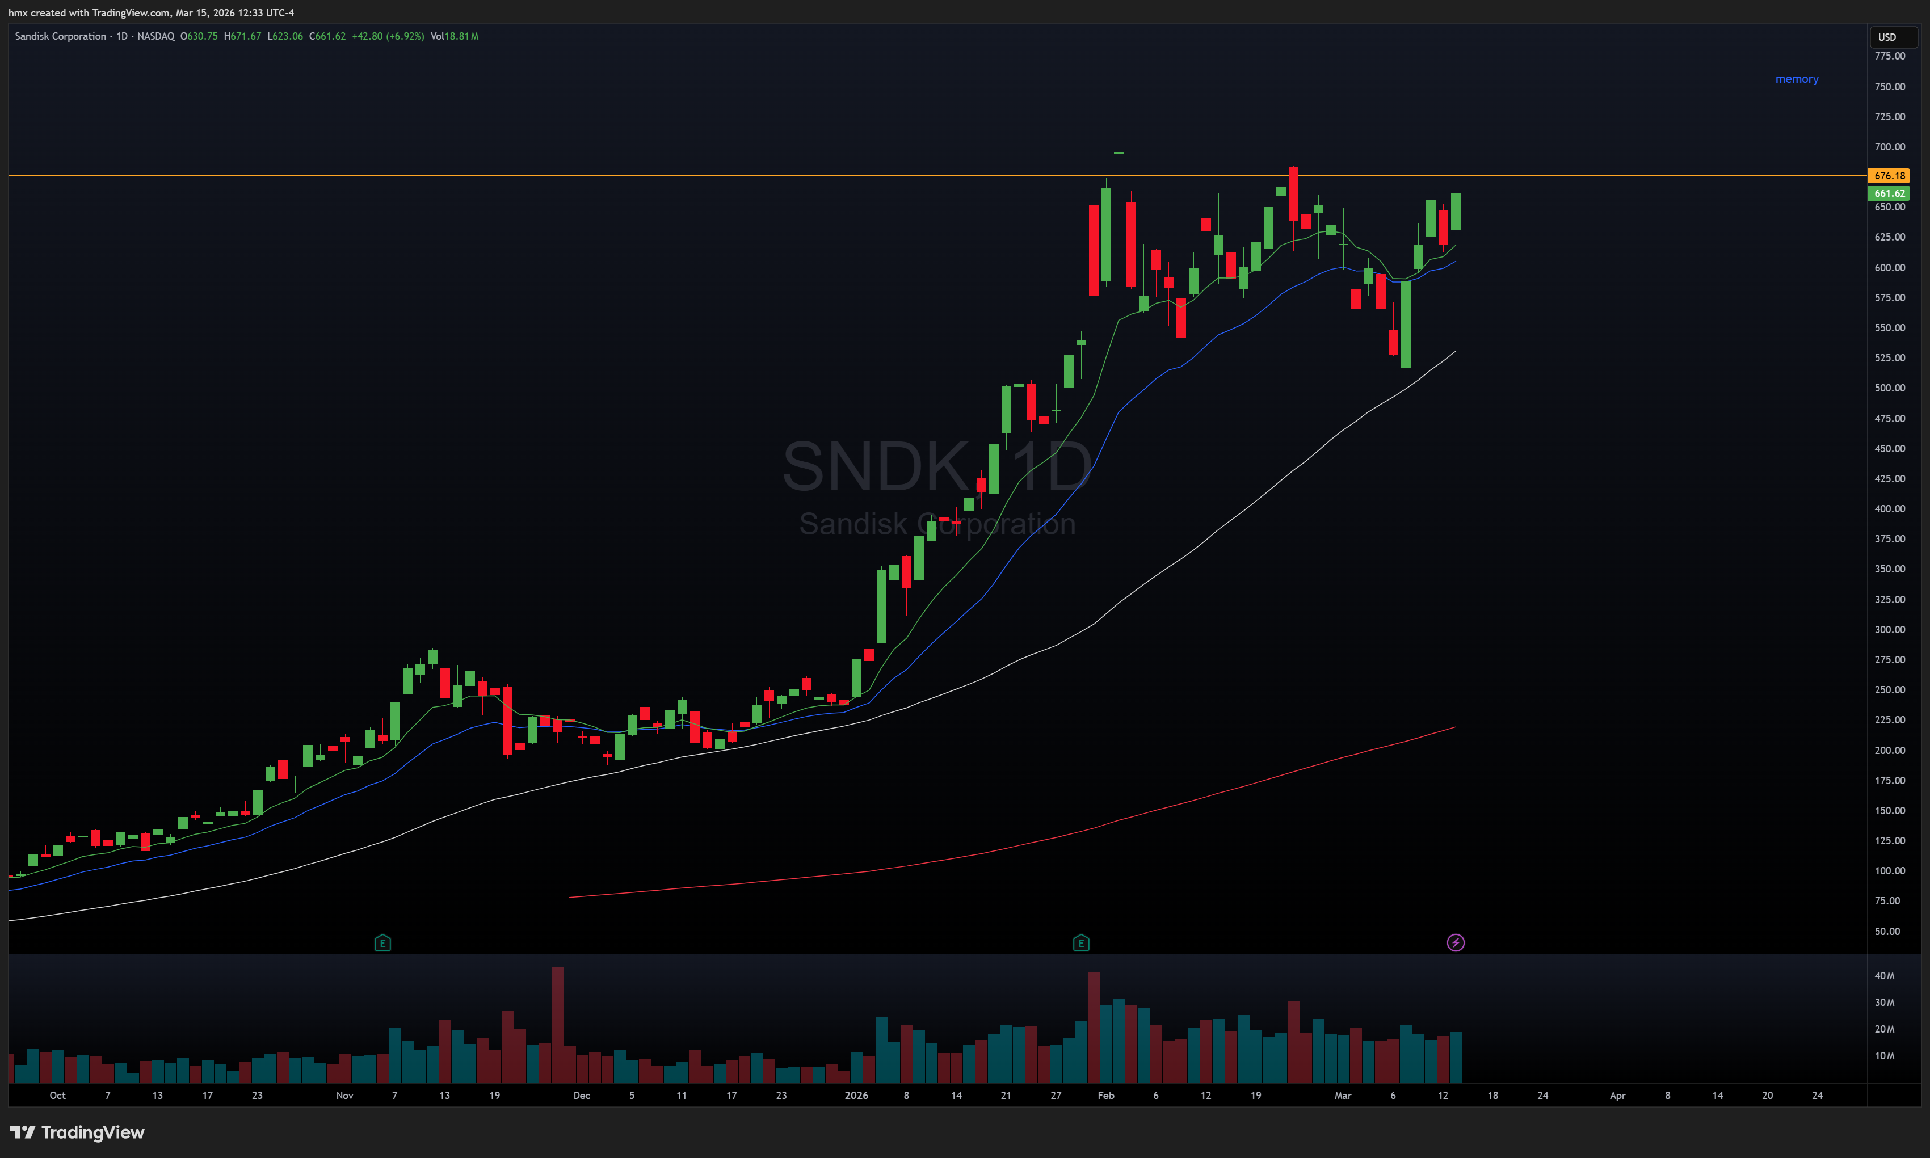Click the latest green candle
Screen dimensions: 1930x1158
click(1456, 210)
